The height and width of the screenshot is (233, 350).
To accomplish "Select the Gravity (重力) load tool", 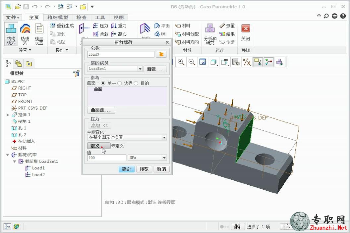I will click(x=119, y=25).
